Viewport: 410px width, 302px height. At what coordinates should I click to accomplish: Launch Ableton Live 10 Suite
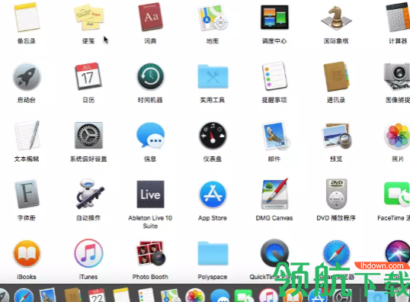pyautogui.click(x=150, y=194)
